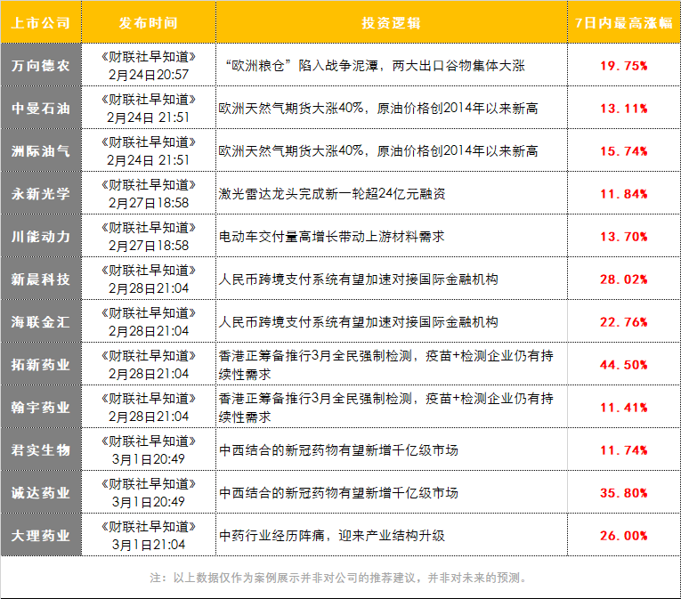The image size is (681, 599).
Task: Click the 13.70% gain value
Action: 624,237
